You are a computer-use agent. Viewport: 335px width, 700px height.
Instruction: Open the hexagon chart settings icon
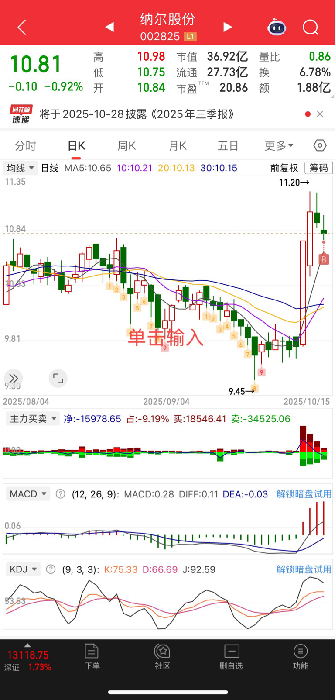click(x=320, y=145)
